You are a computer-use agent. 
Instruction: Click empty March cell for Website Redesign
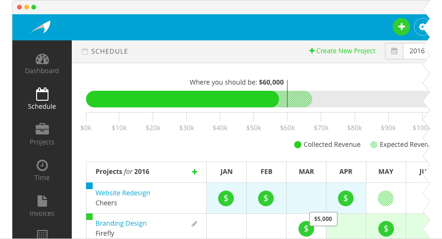coord(307,198)
